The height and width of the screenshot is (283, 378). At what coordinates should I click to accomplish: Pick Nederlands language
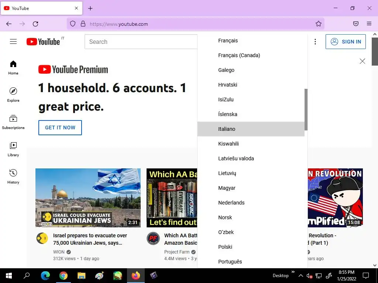(251, 203)
